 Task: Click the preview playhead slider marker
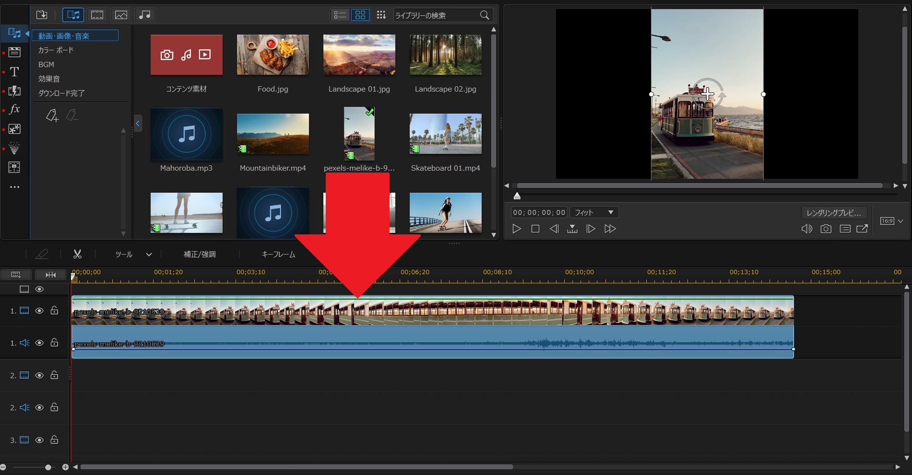(517, 196)
